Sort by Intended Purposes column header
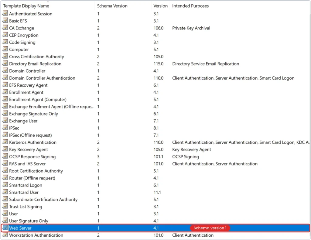 pyautogui.click(x=190, y=6)
